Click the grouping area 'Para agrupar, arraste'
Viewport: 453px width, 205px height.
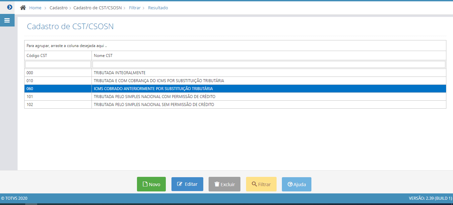(235, 46)
